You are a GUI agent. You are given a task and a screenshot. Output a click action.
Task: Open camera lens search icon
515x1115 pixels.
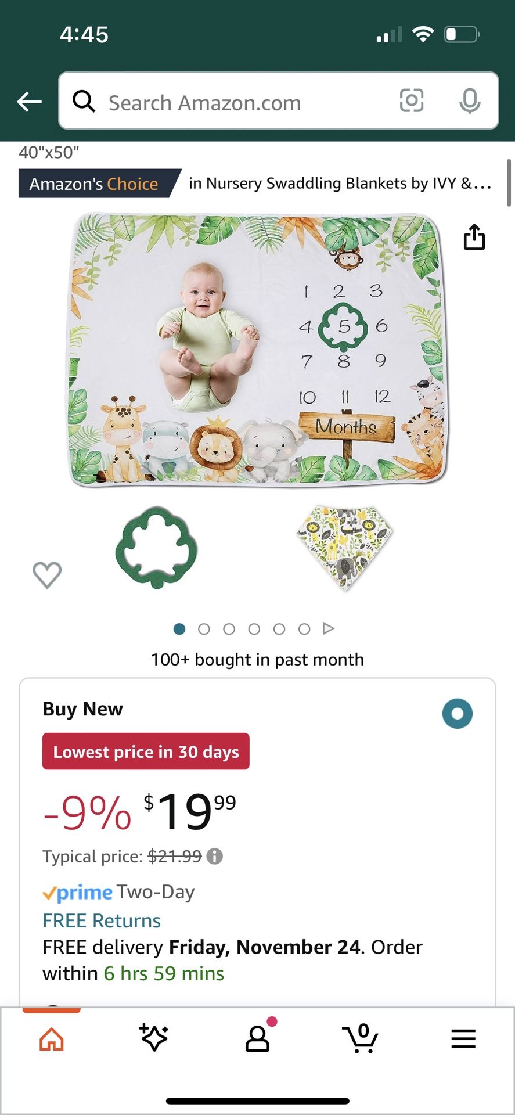412,101
